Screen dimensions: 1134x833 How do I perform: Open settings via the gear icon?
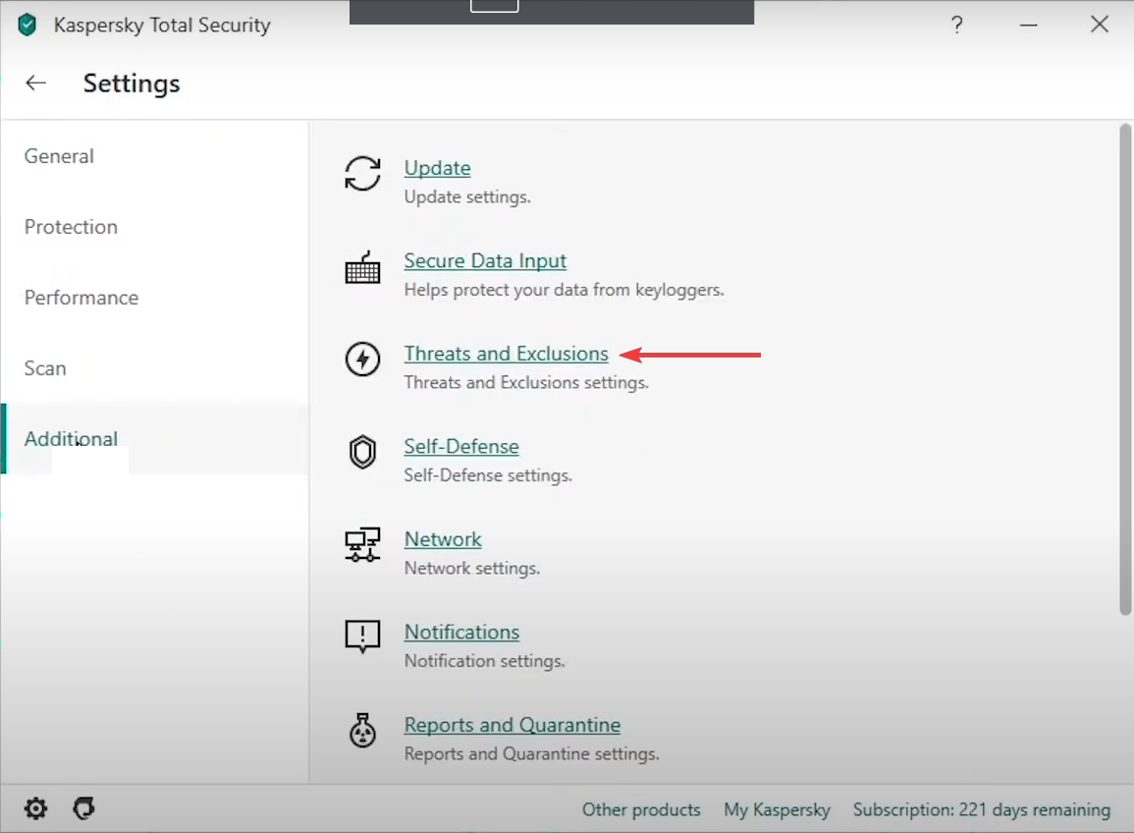pyautogui.click(x=35, y=808)
